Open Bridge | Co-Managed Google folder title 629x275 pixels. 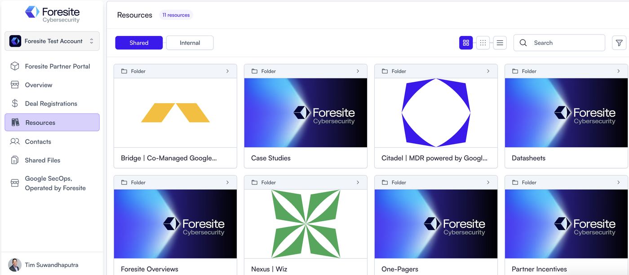(169, 158)
